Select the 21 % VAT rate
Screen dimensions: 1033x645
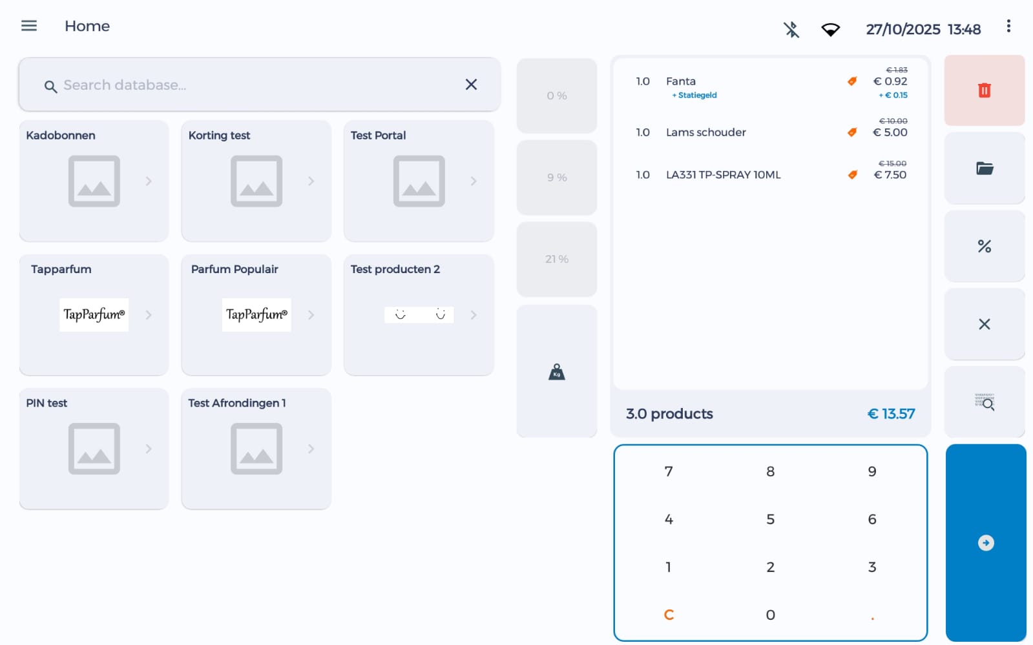click(556, 259)
